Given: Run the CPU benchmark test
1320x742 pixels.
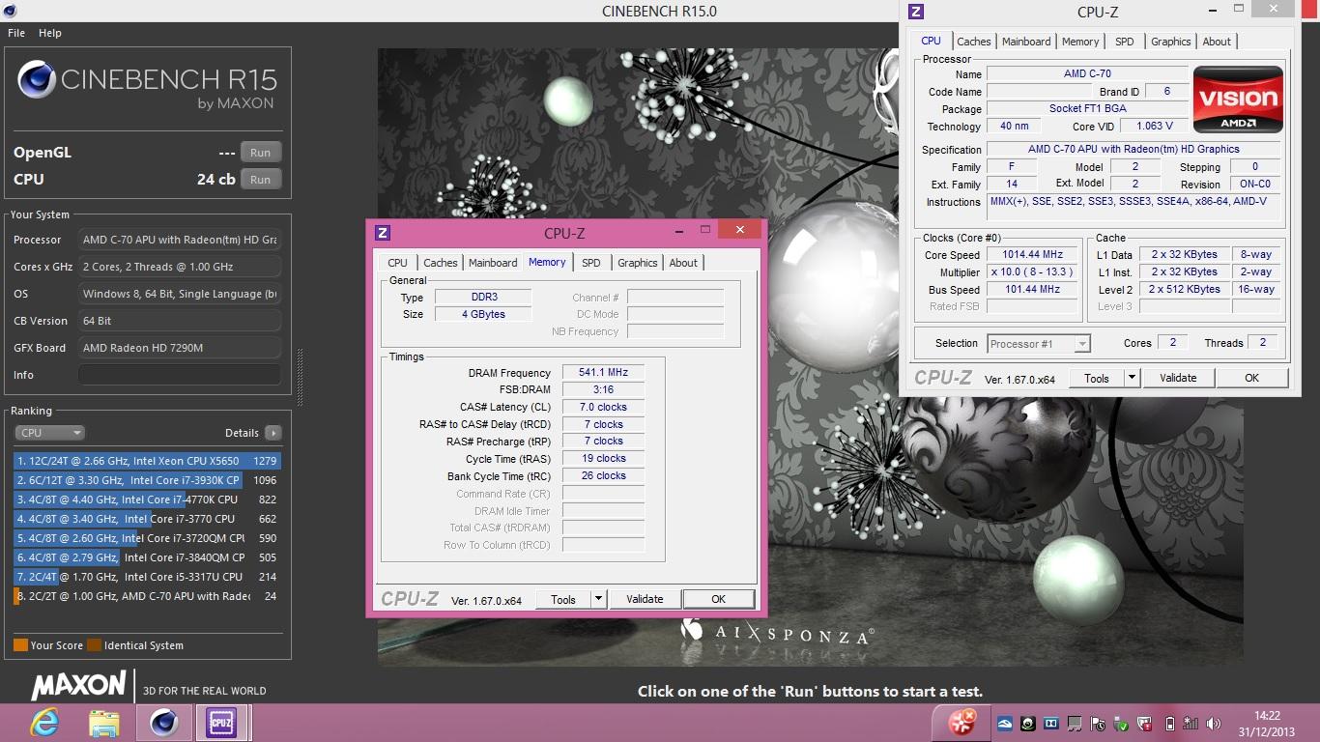Looking at the screenshot, I should tap(261, 180).
